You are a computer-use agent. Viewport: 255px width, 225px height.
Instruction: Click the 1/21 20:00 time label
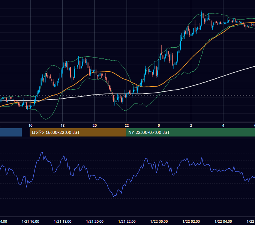point(94,221)
